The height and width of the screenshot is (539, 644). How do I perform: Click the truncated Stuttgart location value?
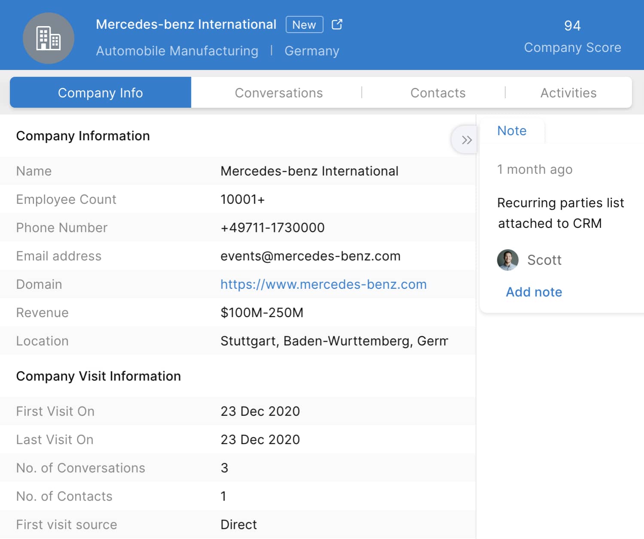[x=334, y=341]
